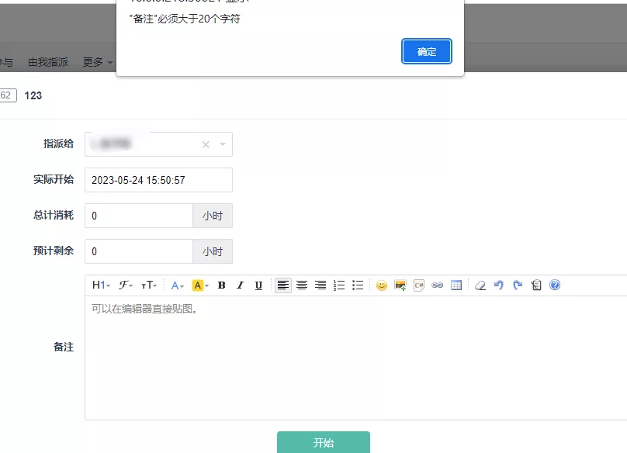Align text right in editor

(x=320, y=285)
